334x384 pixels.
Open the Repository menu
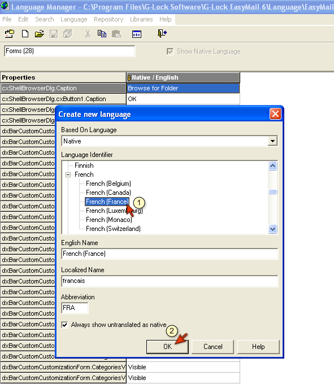[109, 19]
